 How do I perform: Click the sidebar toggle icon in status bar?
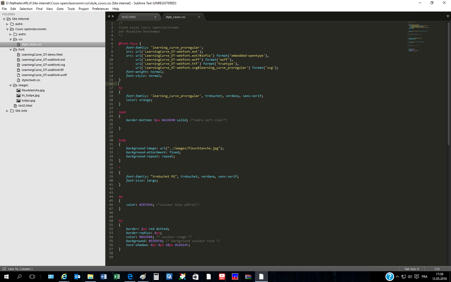4,269
